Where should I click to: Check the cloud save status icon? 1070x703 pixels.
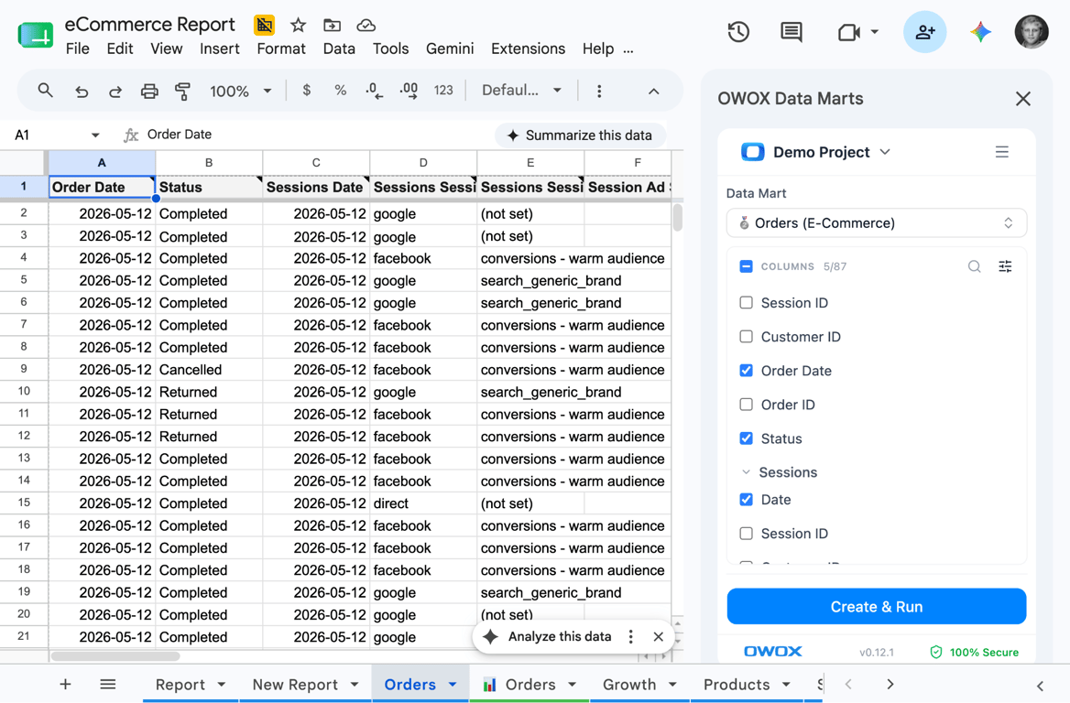(366, 26)
